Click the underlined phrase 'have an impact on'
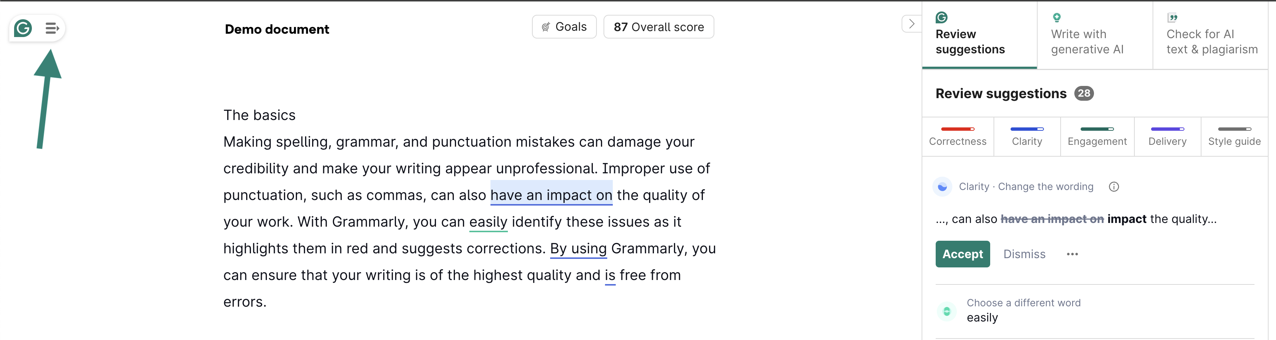The image size is (1276, 340). pos(551,195)
